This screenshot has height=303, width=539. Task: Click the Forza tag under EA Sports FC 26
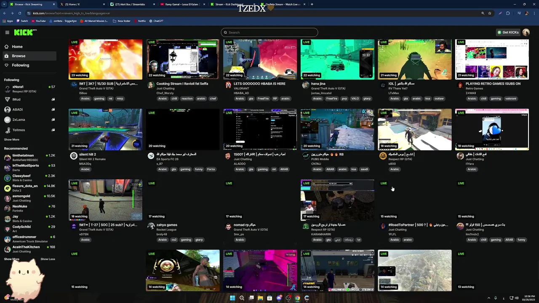coord(211,169)
